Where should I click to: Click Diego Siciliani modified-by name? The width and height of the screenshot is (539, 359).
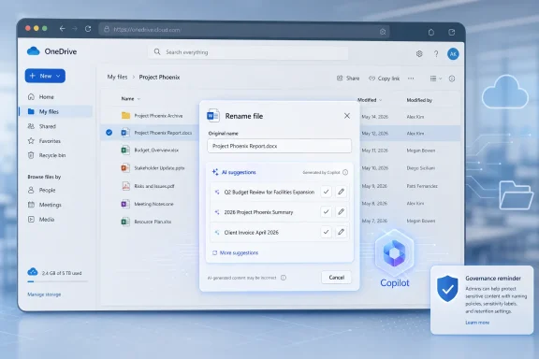[421, 168]
